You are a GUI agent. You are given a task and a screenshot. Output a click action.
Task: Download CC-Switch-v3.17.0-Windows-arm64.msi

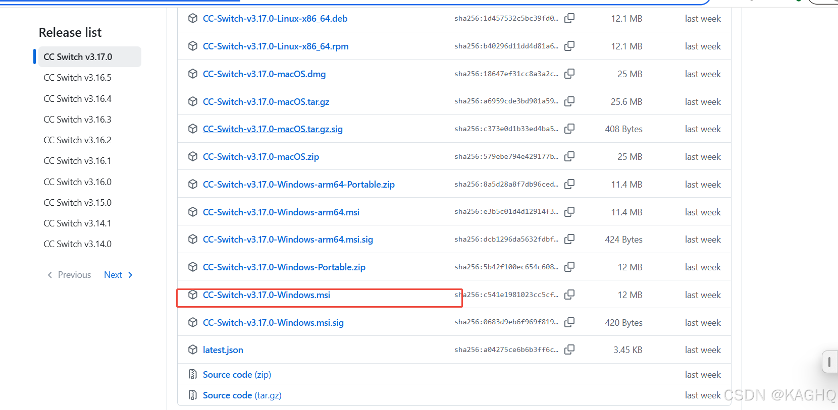point(281,212)
